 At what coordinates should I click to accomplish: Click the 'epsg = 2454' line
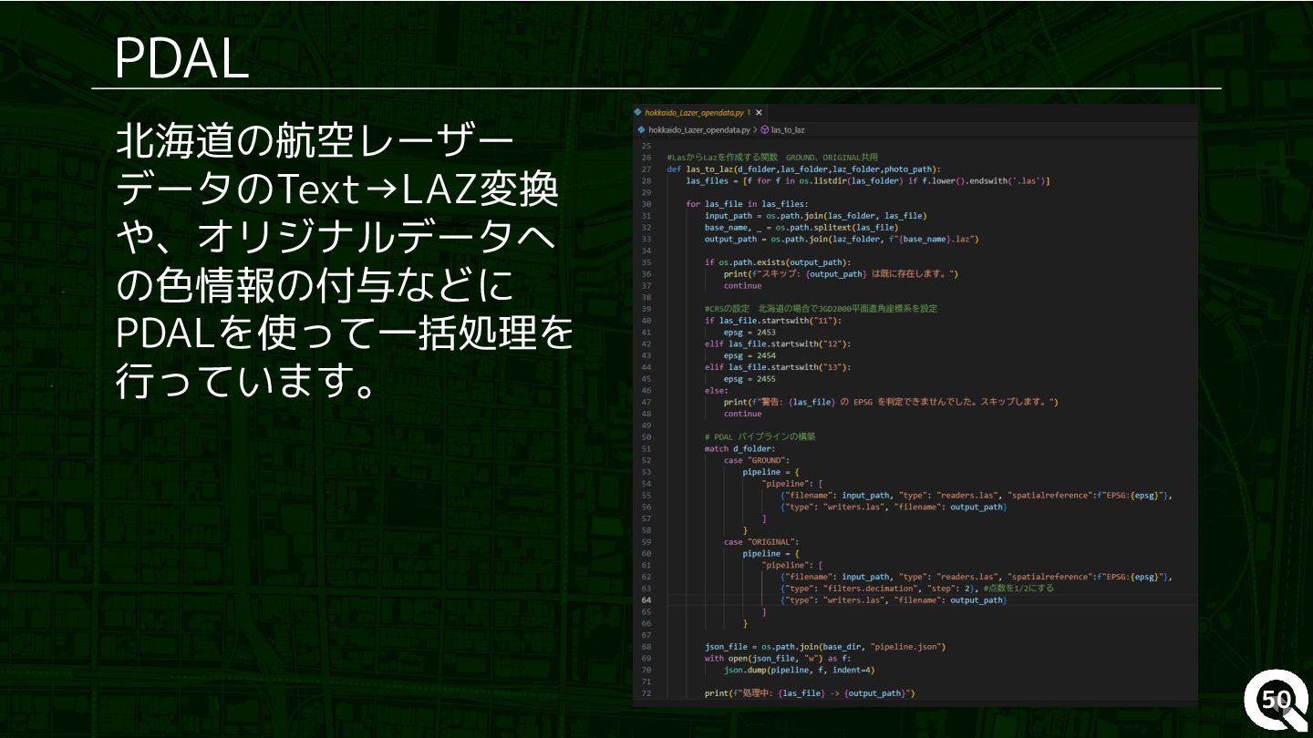[750, 356]
